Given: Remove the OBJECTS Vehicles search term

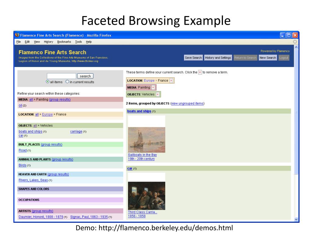Looking at the screenshot, I should coord(158,94).
